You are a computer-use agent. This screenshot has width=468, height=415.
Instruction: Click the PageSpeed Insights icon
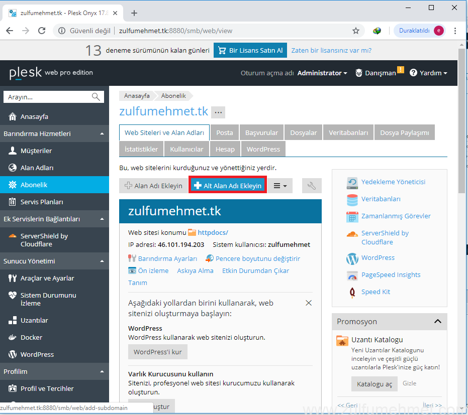tap(352, 275)
